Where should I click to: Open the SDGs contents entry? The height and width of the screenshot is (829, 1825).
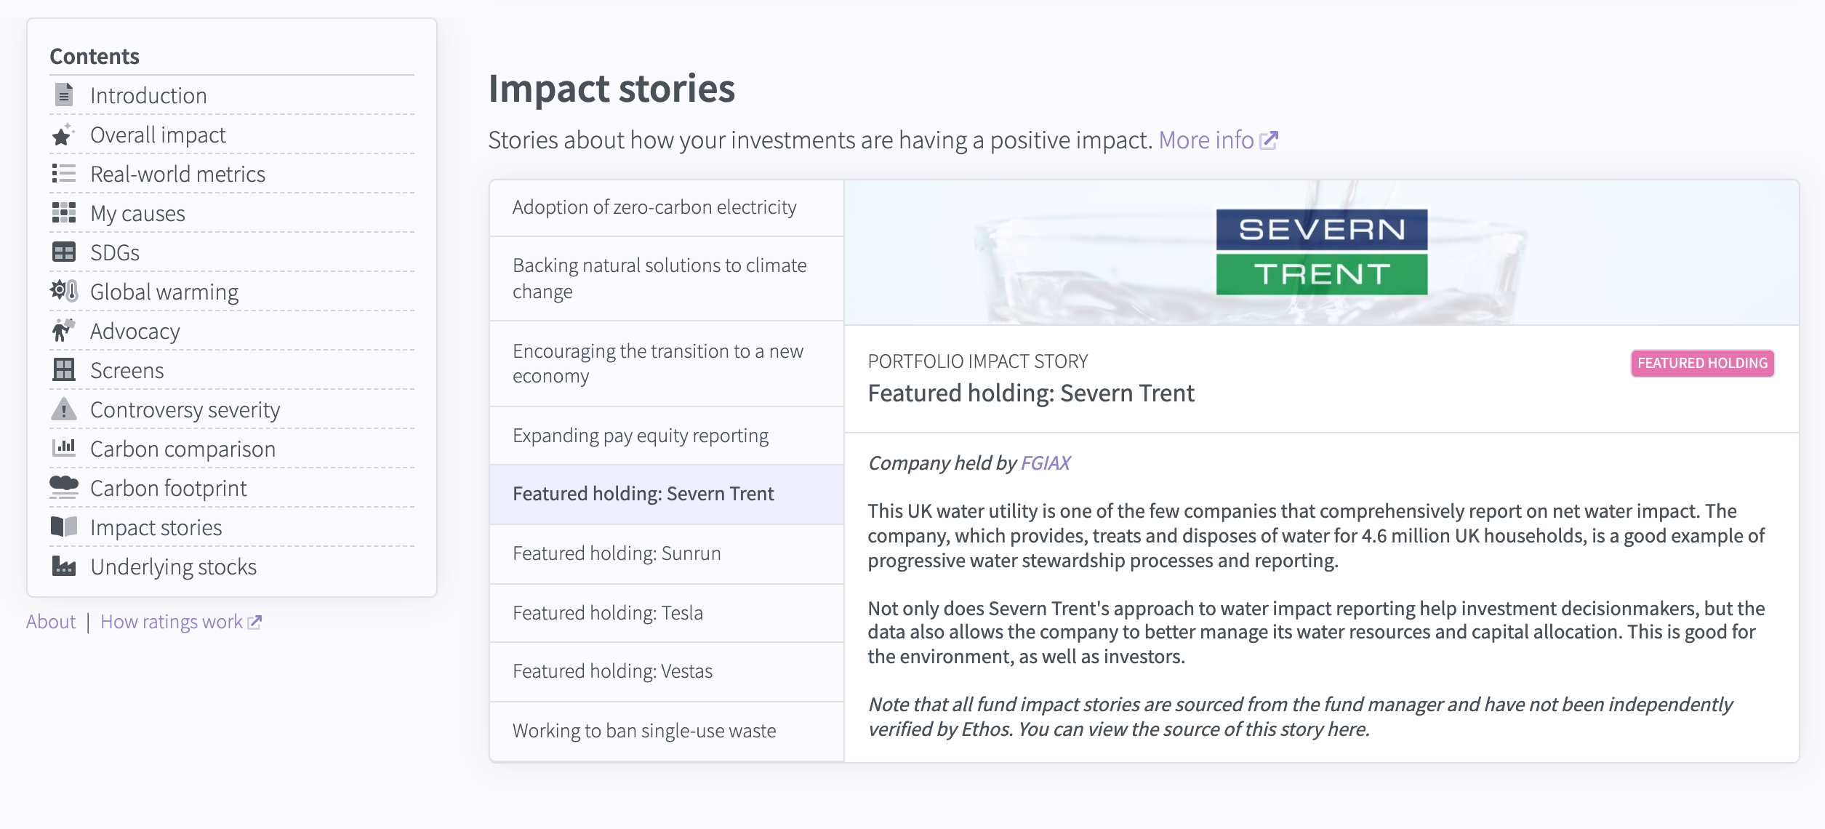[x=115, y=253]
